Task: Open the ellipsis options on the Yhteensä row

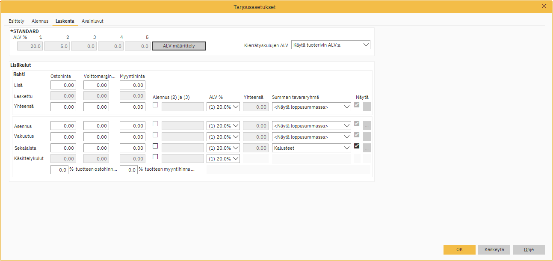Action: tap(367, 107)
